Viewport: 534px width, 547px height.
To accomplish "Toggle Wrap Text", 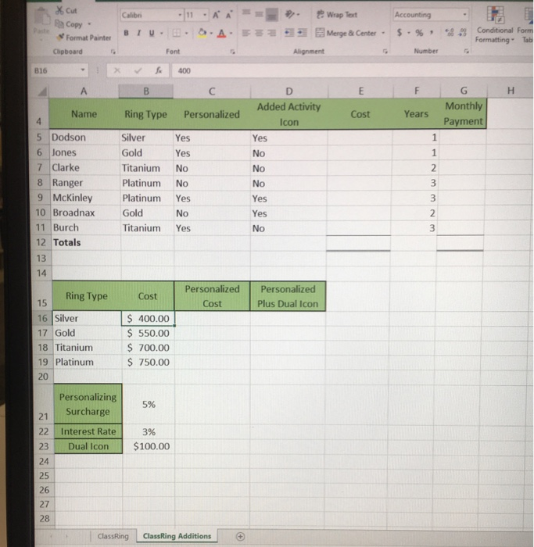I will (337, 15).
